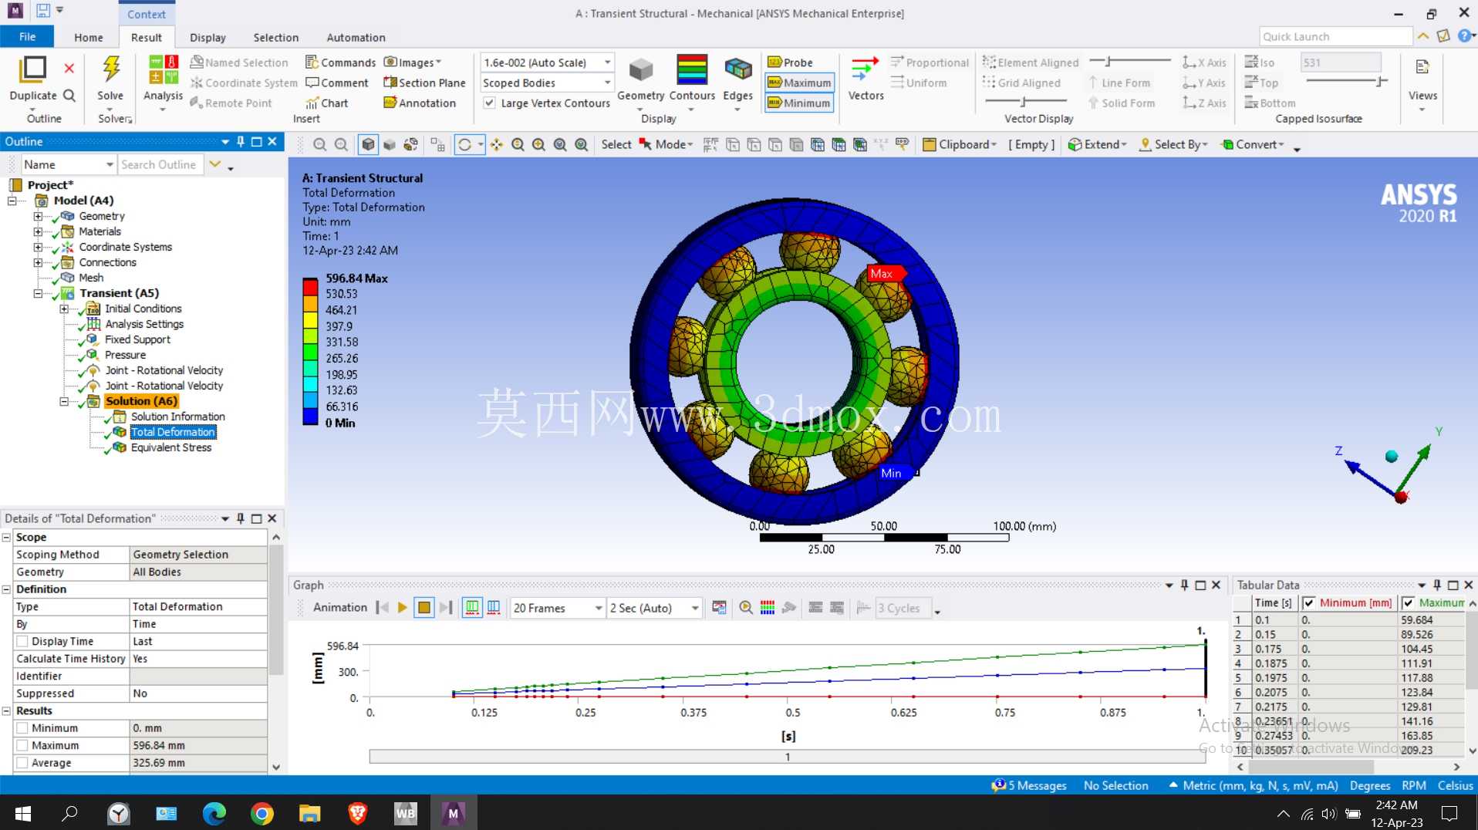Open the Images menu button
The width and height of the screenshot is (1478, 830).
tap(413, 62)
